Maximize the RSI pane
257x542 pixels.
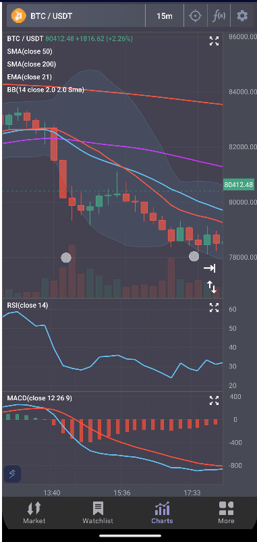(215, 307)
